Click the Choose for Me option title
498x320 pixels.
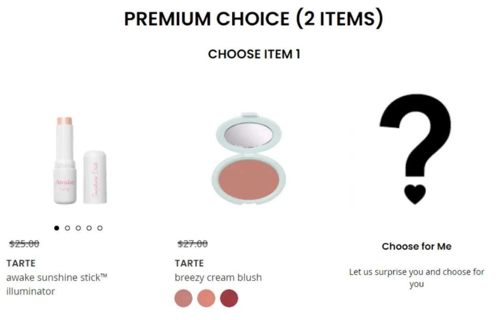point(417,246)
